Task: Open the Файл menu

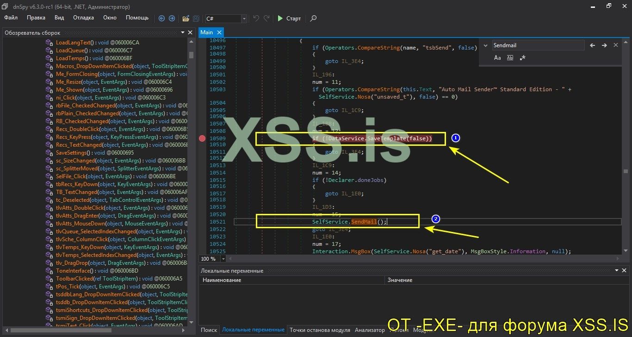Action: [11, 18]
